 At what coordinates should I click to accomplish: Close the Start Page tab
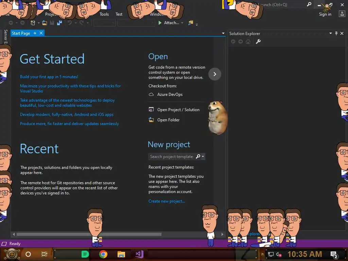[41, 33]
